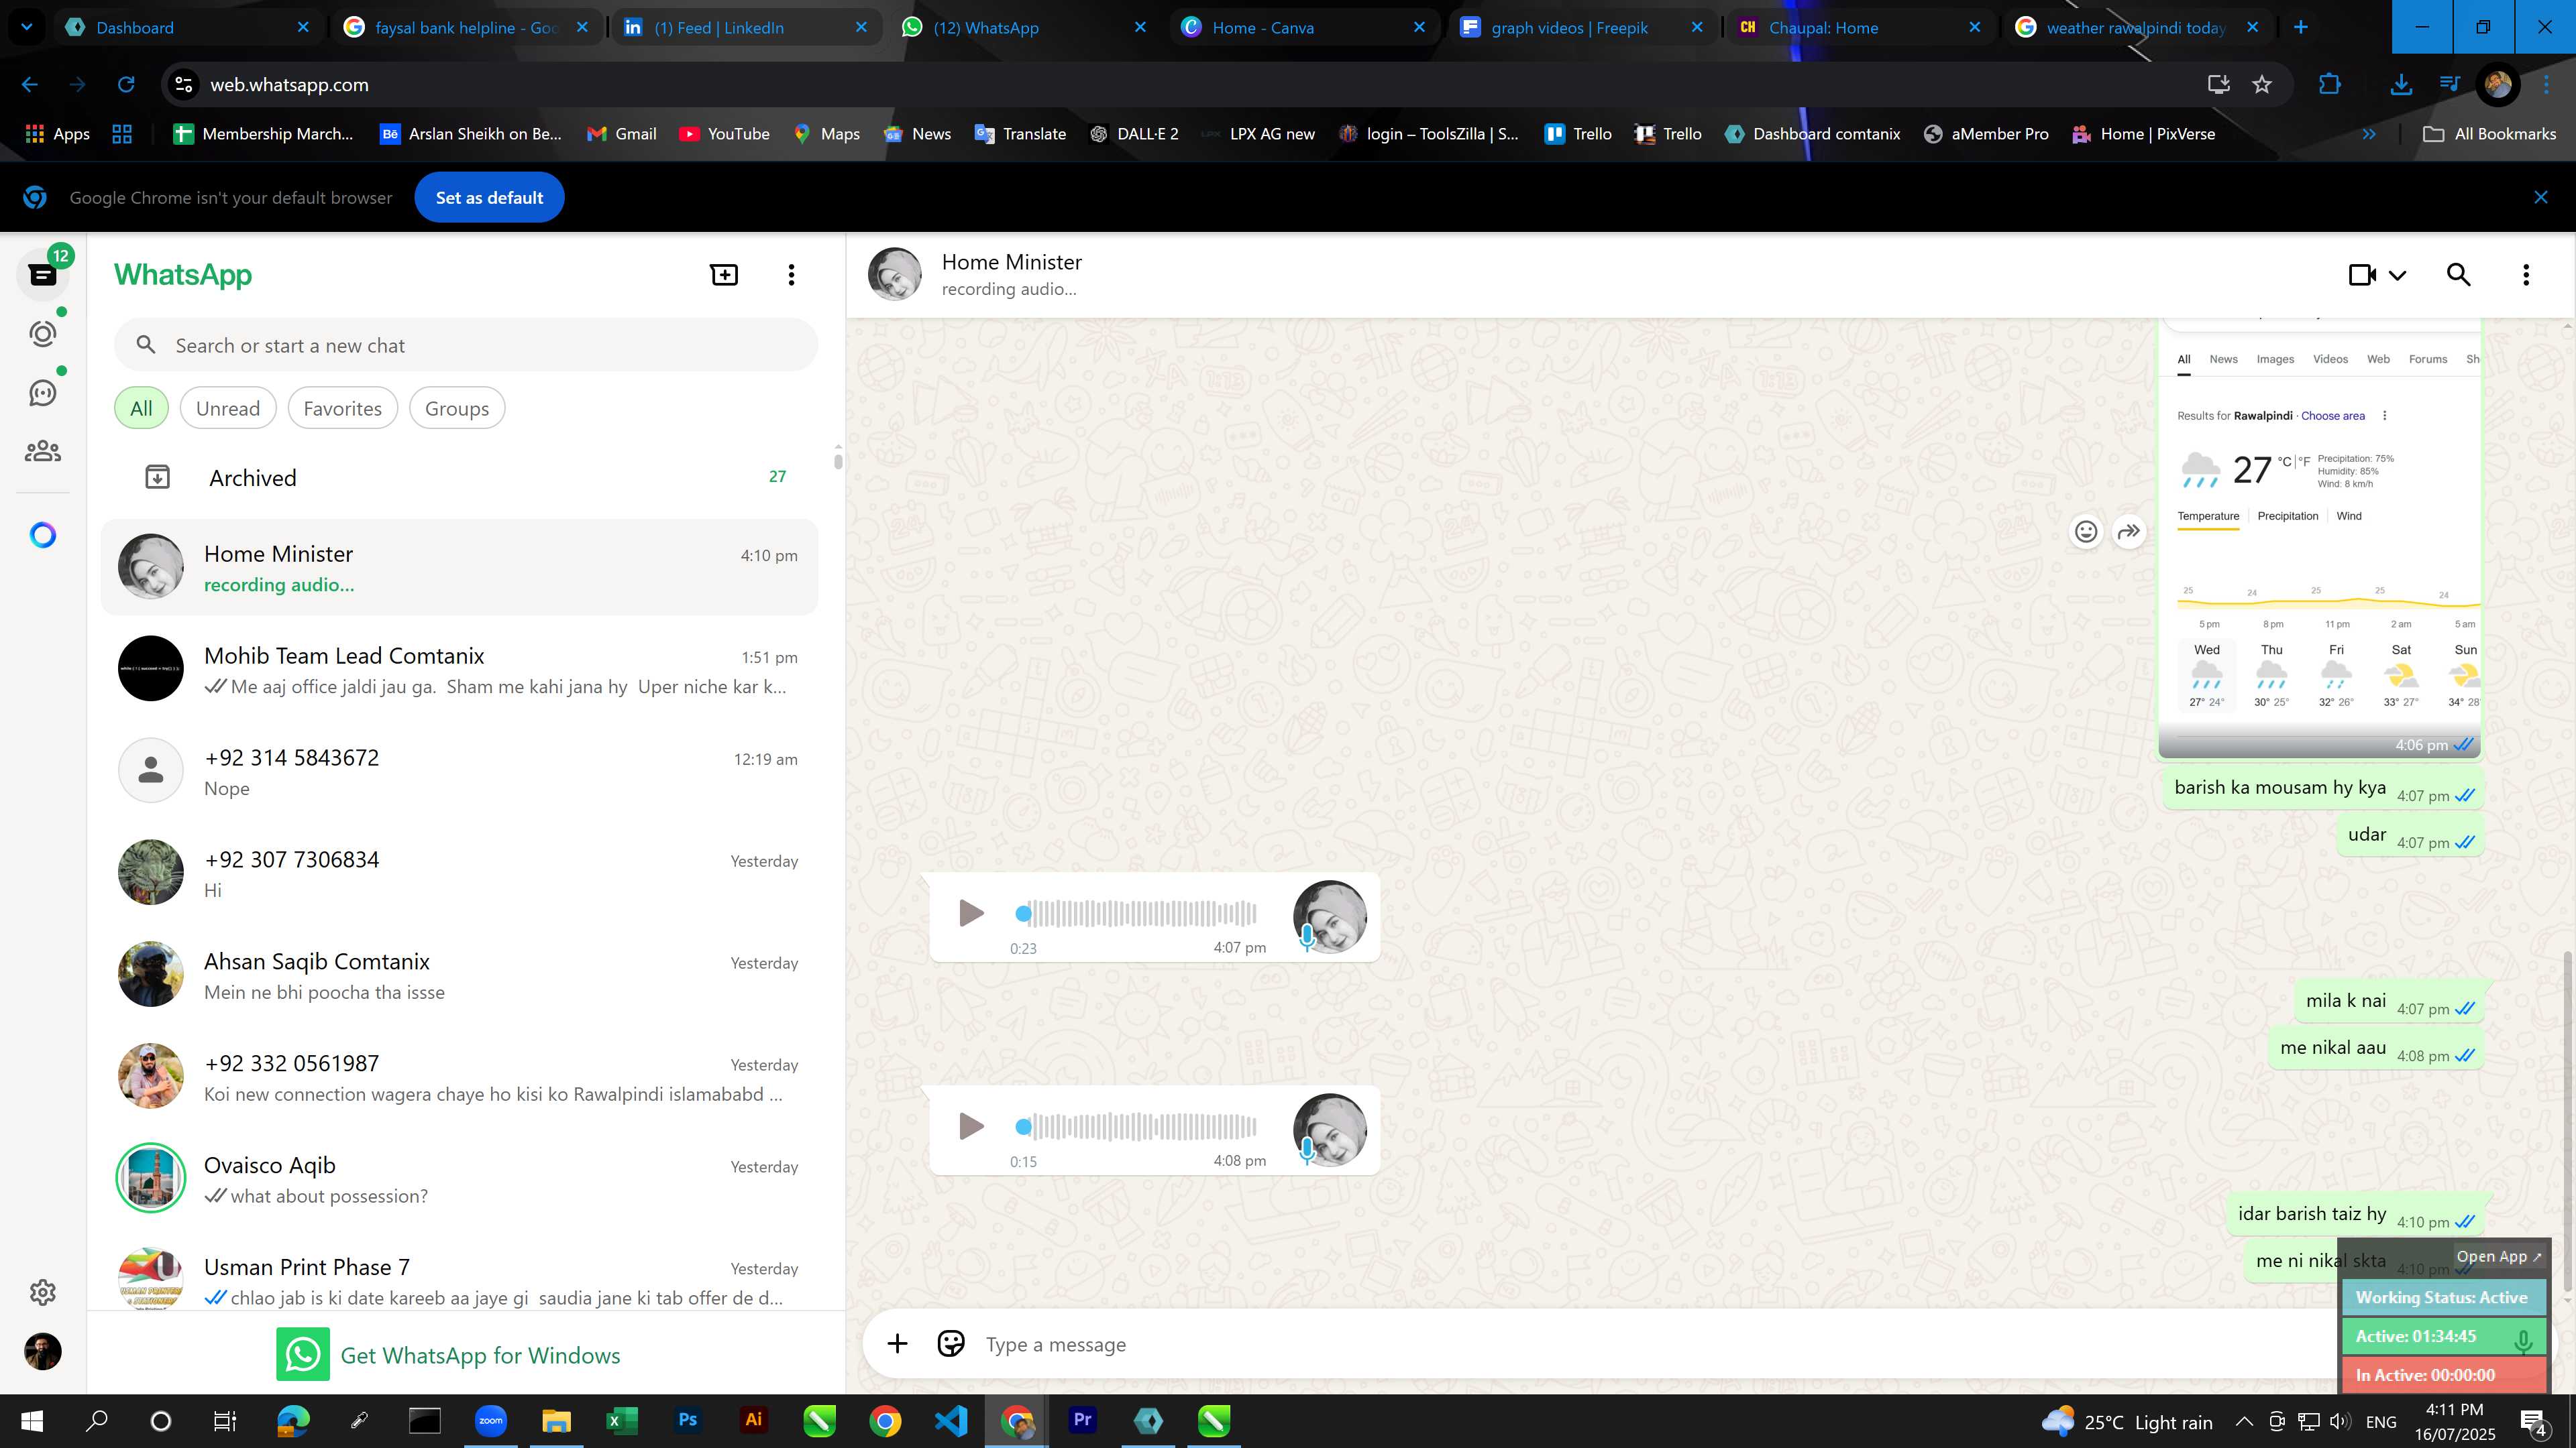
Task: Switch to the Home - Canva tab
Action: [1303, 28]
